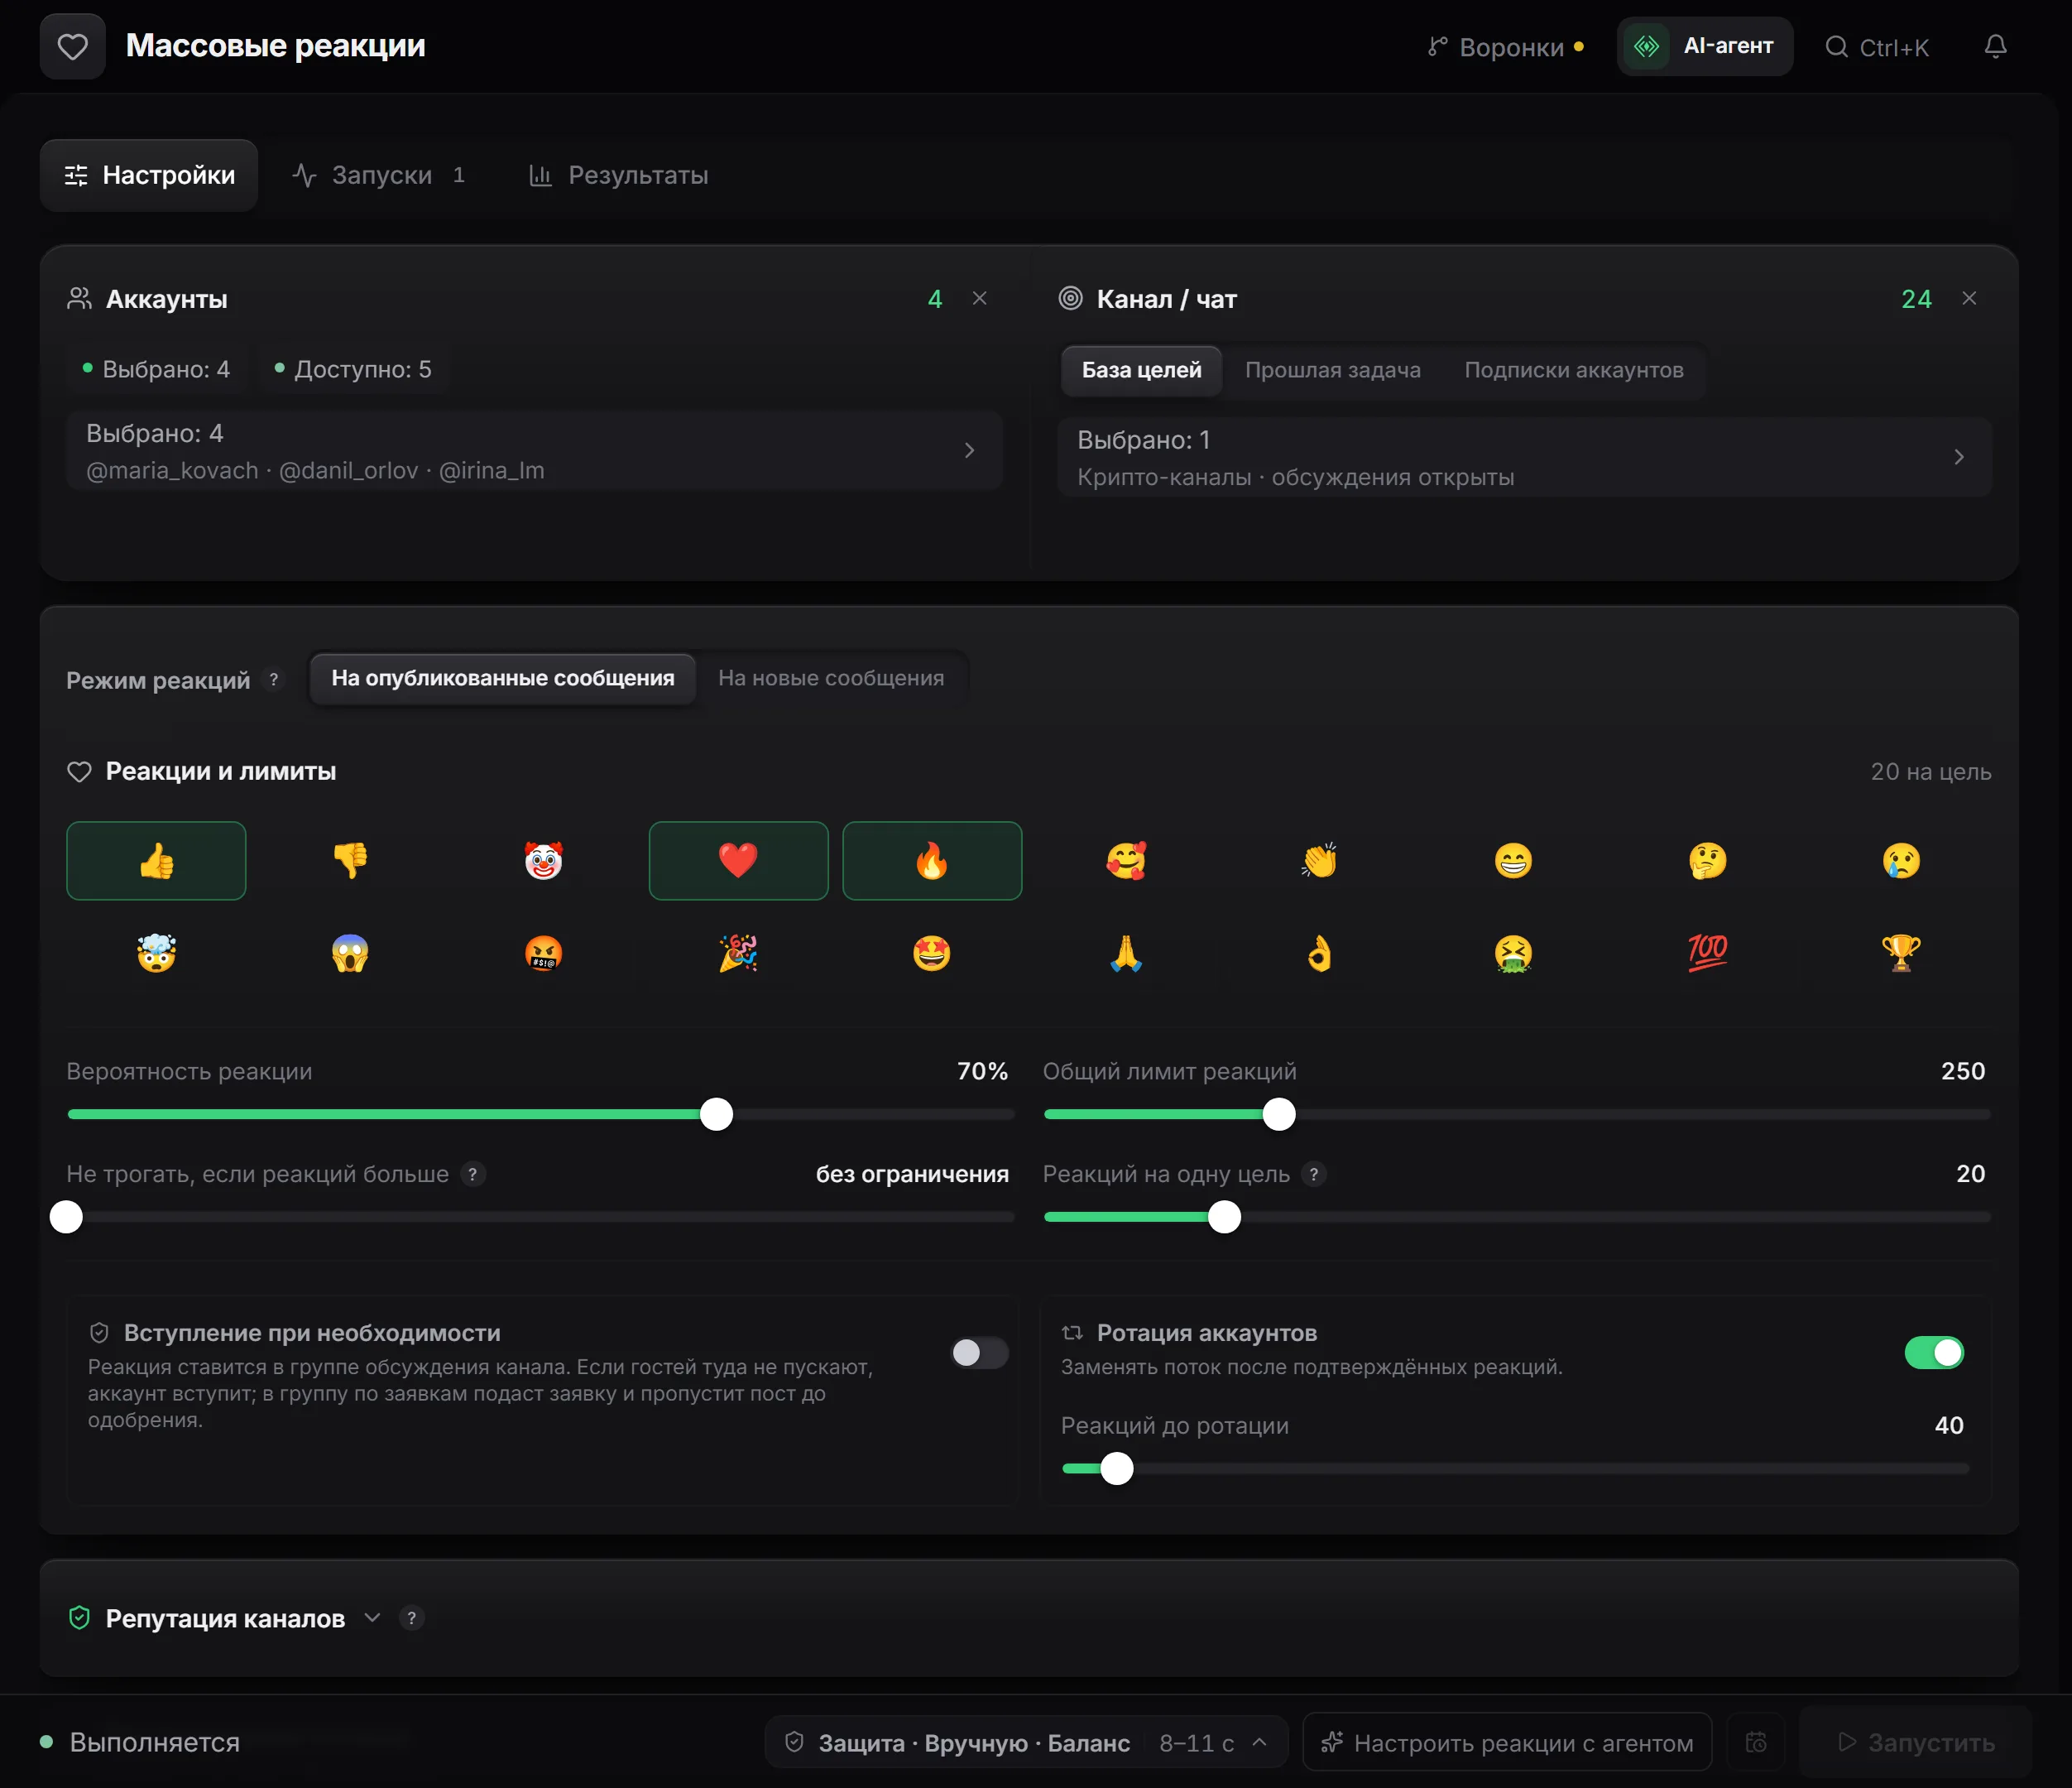This screenshot has width=2072, height=1788.
Task: Select the База целей tab
Action: (x=1141, y=370)
